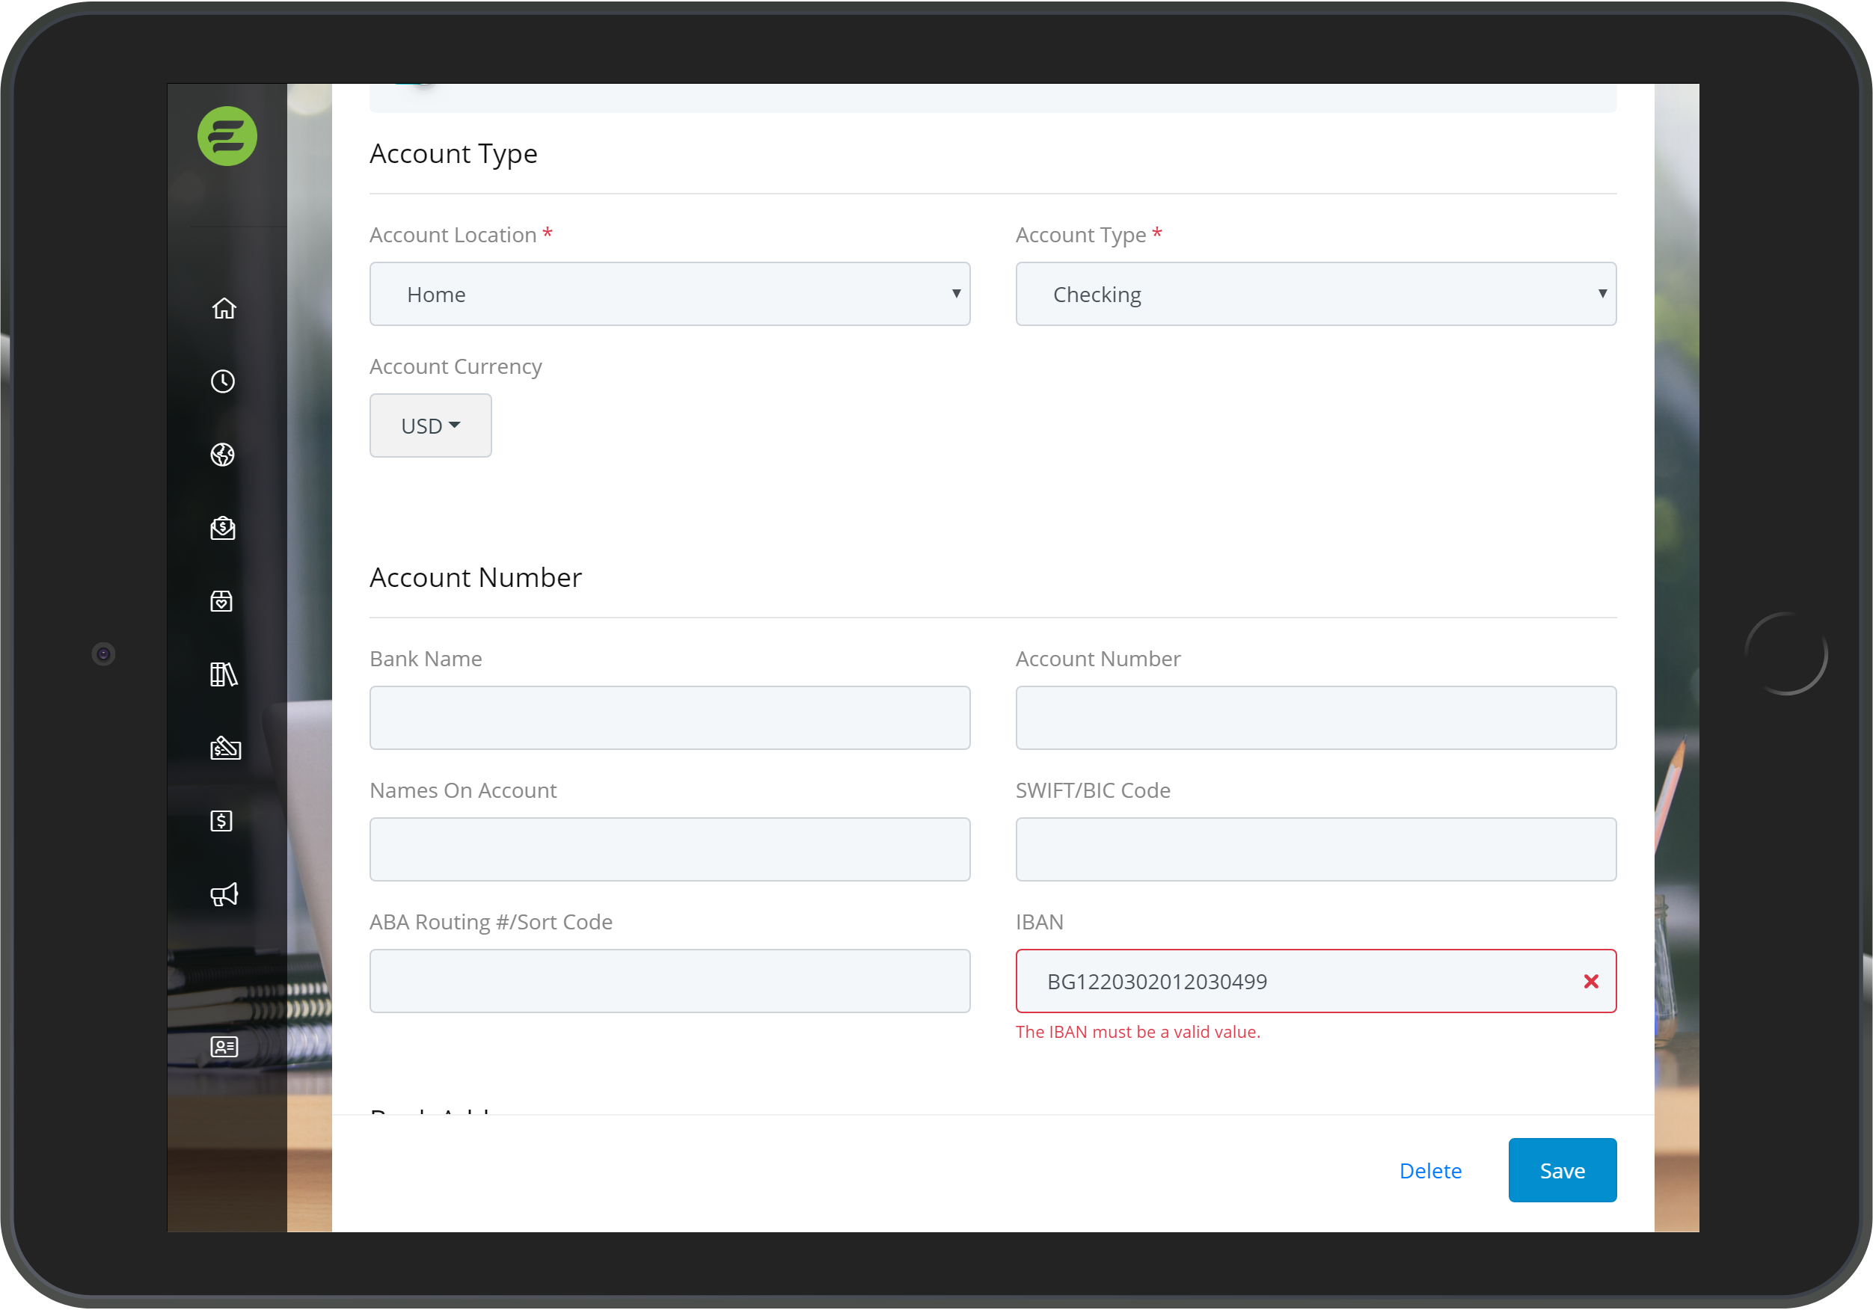Click the Save button to submit form
This screenshot has width=1873, height=1310.
1563,1171
